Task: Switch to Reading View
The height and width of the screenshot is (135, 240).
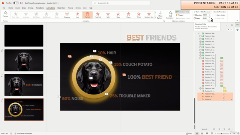Action: point(207,133)
